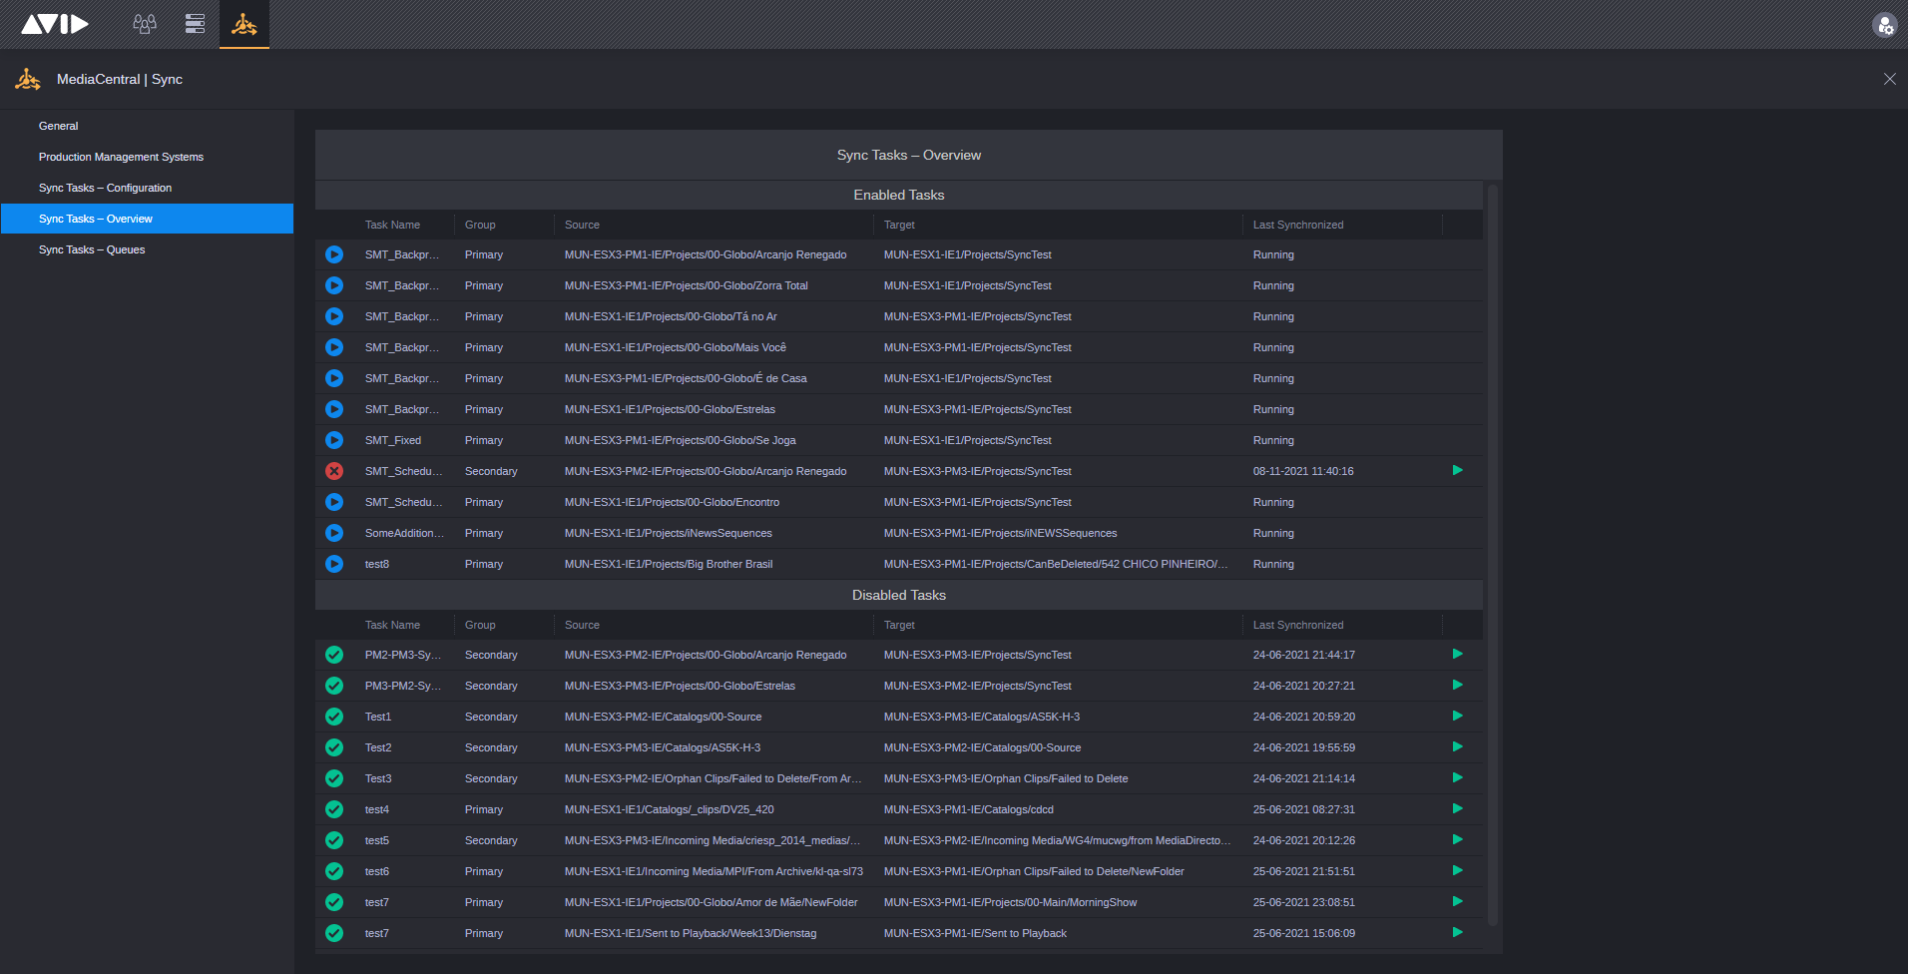This screenshot has height=974, width=1908.
Task: Click the MediaCentral Sync header icon
Action: coord(28,79)
